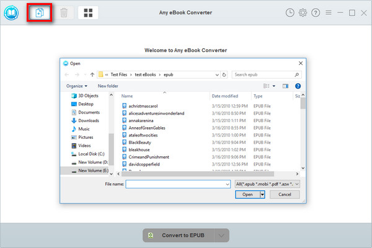Open the file type filter dropdown

tap(267, 184)
